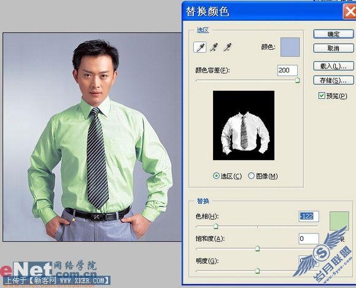356x288 pixels.
Task: Click the 饱和度 saturation slider handle
Action: [x=257, y=249]
